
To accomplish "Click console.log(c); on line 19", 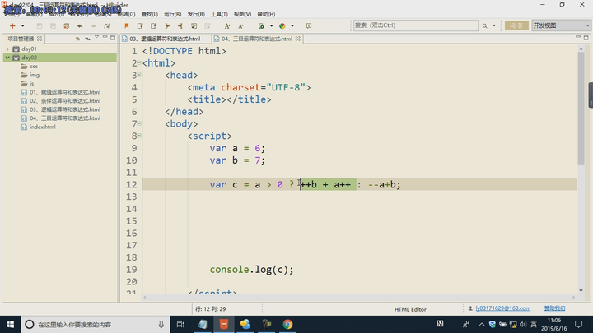I will (x=251, y=270).
